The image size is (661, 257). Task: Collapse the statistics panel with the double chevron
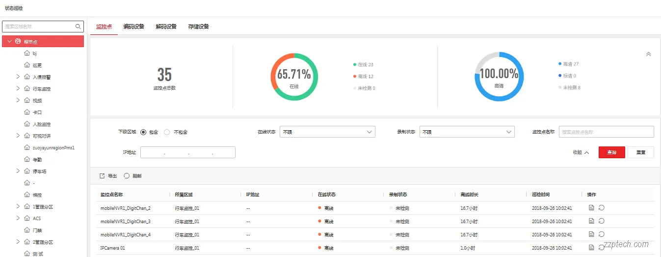(x=648, y=54)
